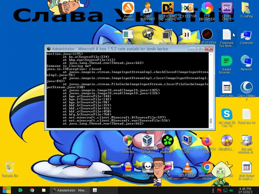This screenshot has height=194, width=259.
Task: Open File Explorer folder in taskbar
Action: (x=44, y=190)
